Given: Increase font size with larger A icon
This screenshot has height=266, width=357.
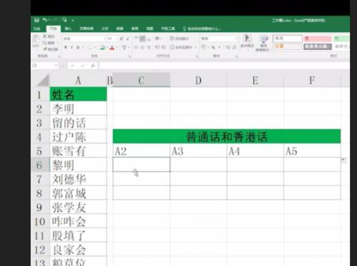Looking at the screenshot, I should tap(121, 39).
